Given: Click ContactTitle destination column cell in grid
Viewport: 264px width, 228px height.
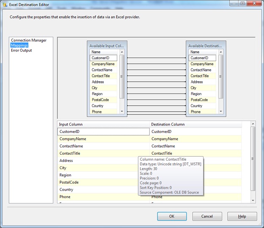Looking at the screenshot, I should coord(195,154).
